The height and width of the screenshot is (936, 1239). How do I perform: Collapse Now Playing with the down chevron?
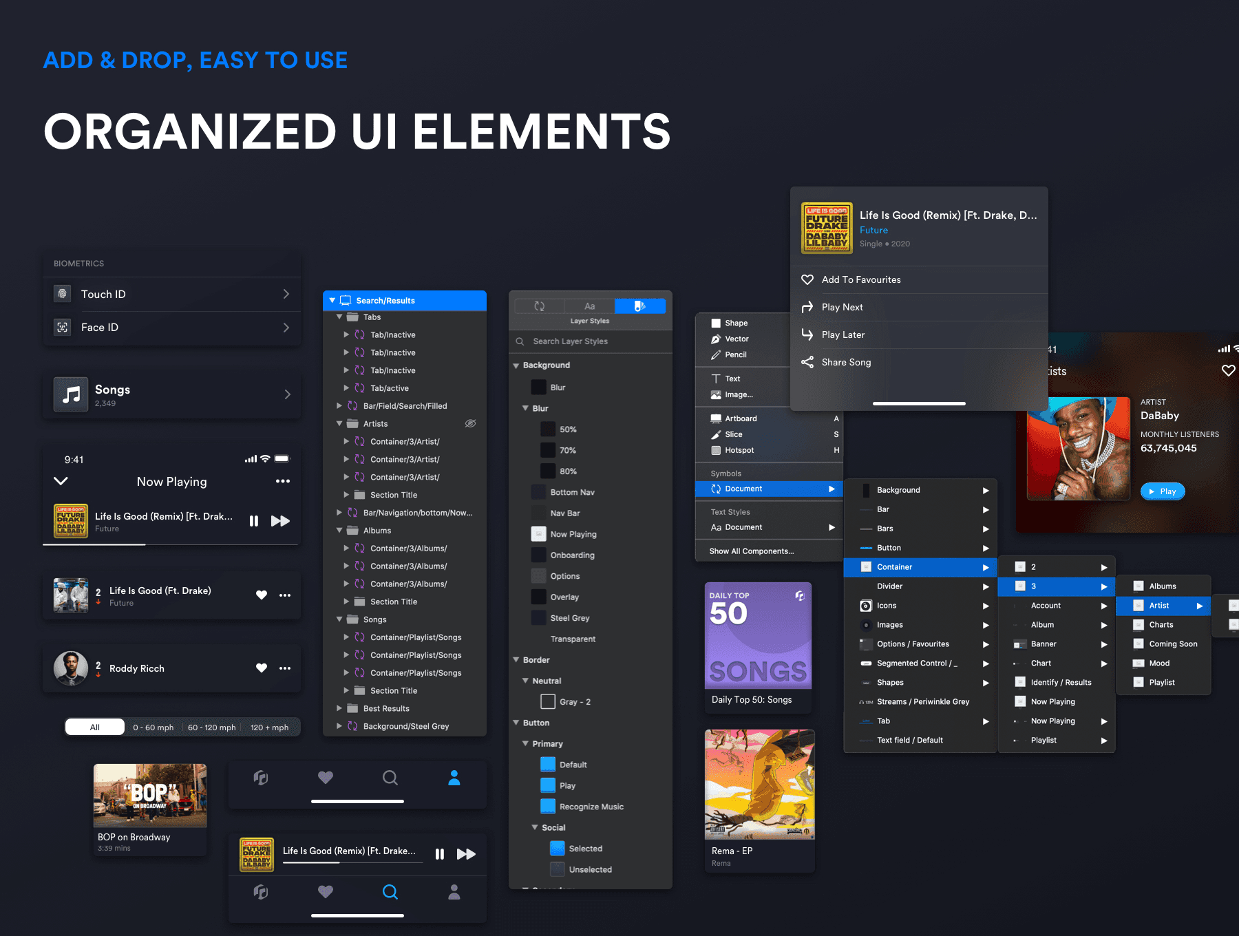[61, 481]
